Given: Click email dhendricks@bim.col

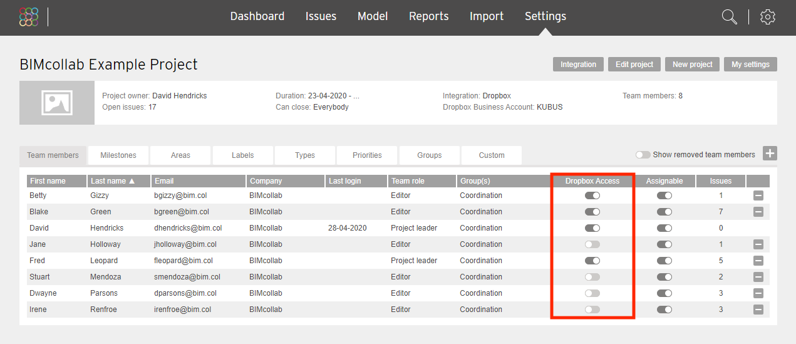Looking at the screenshot, I should pos(188,228).
